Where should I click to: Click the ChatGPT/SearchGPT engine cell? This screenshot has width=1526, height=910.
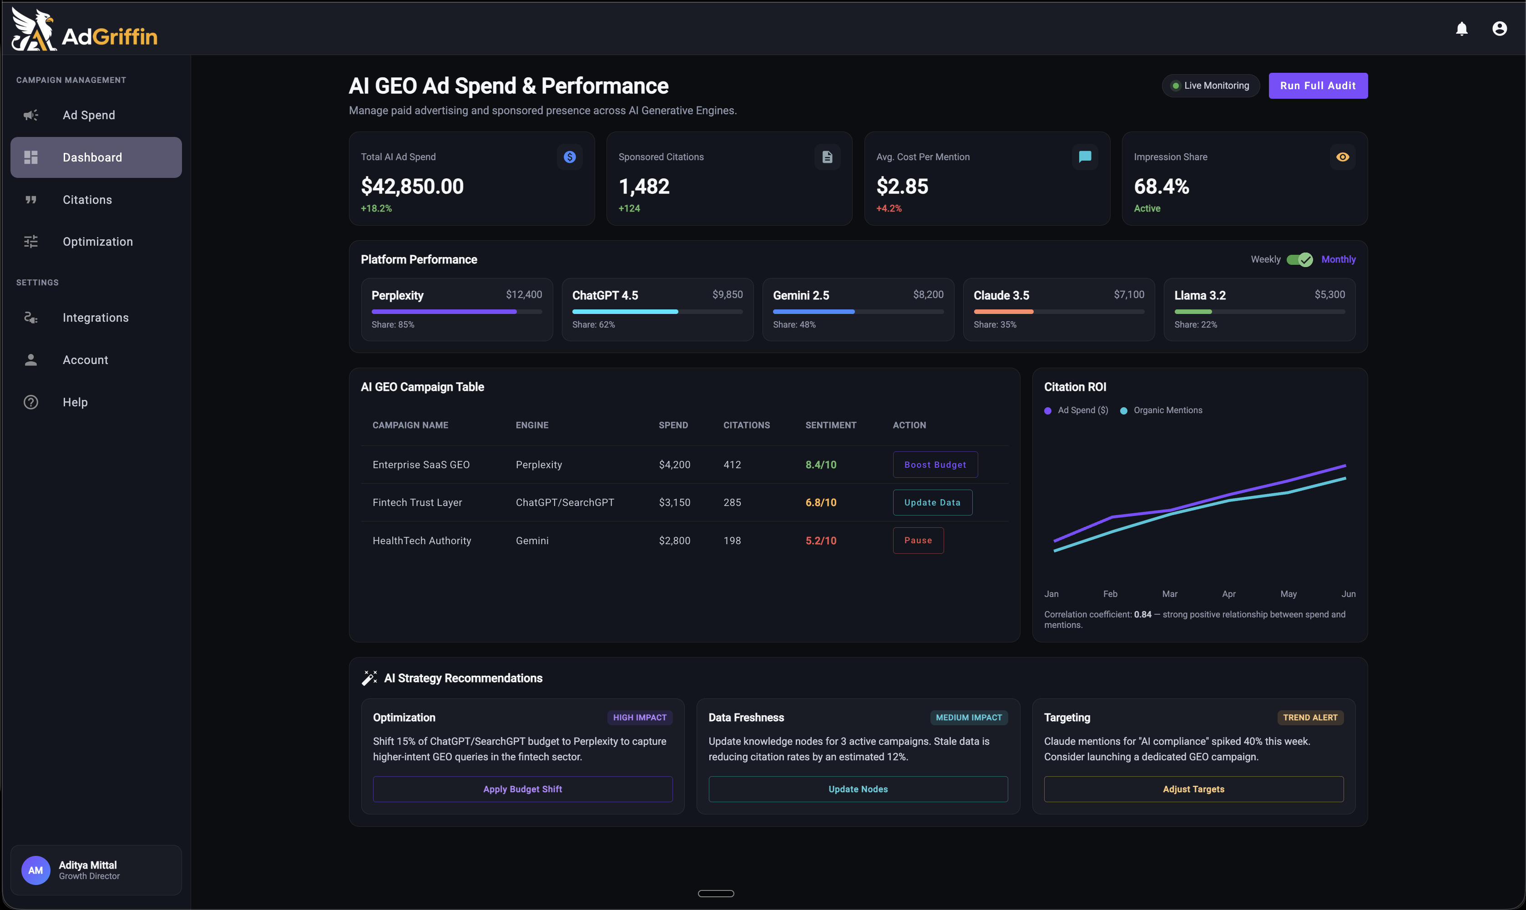point(565,502)
